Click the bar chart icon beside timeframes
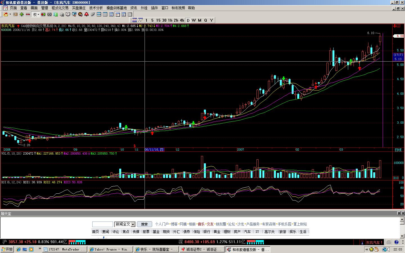 pos(134,20)
